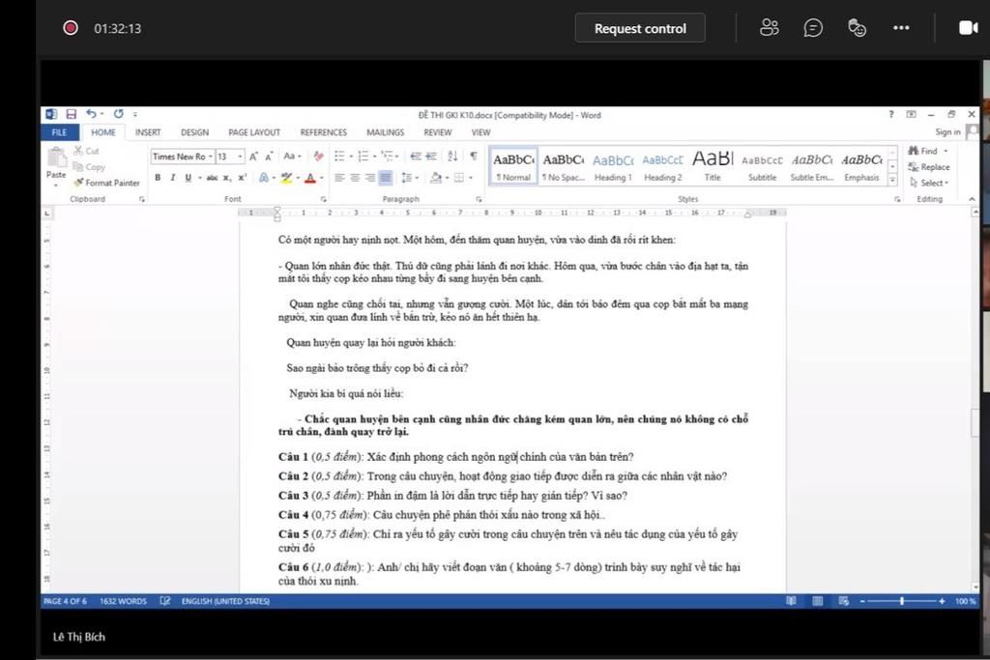Open Teams reactions icon
This screenshot has width=990, height=660.
pos(857,28)
